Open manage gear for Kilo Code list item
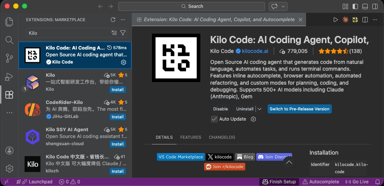This screenshot has height=186, width=384. tap(124, 62)
